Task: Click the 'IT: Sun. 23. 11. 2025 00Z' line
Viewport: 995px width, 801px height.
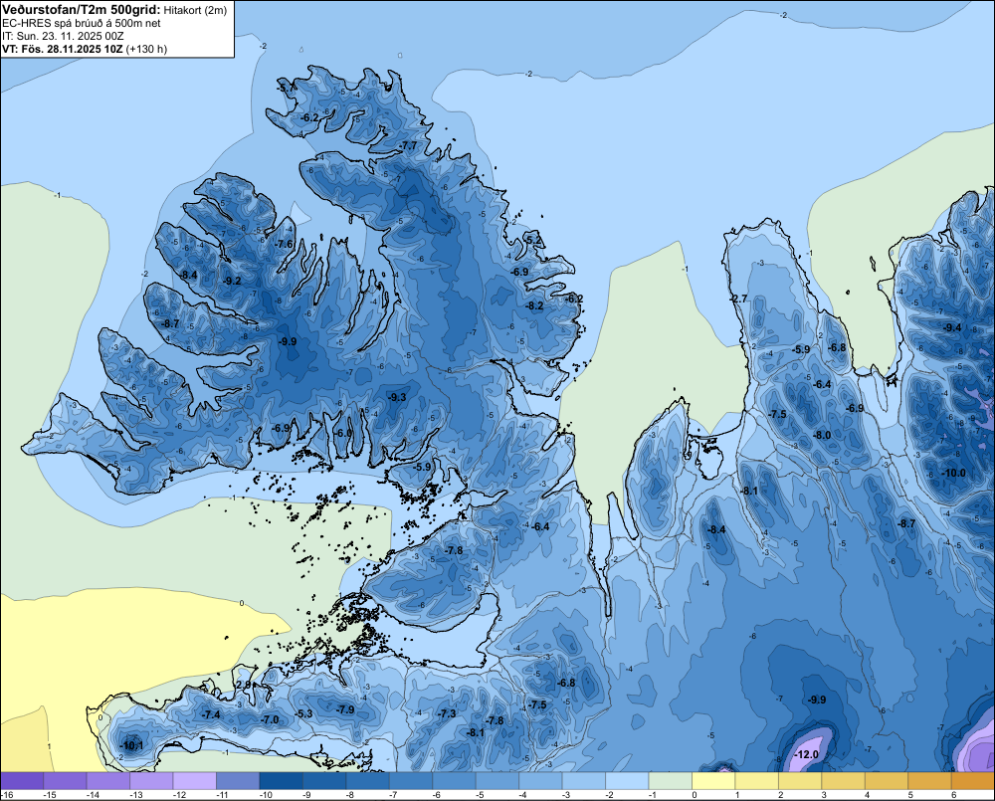Action: point(63,36)
